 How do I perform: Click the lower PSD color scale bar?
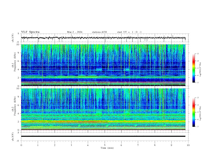pyautogui.click(x=194, y=112)
